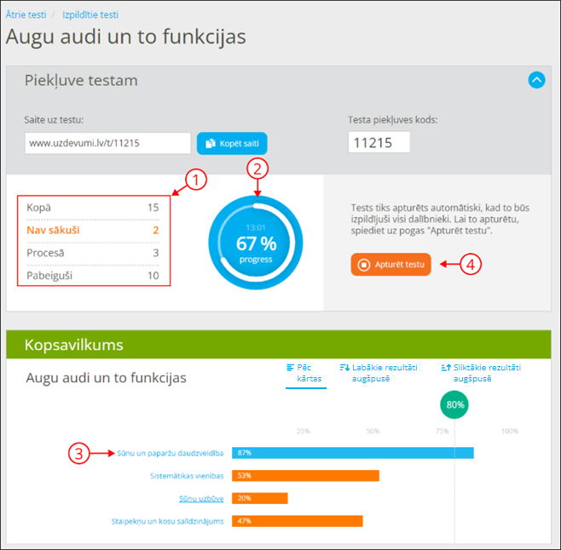Click the stop icon in Apturēt testu
Screen dimensions: 561x550
[364, 265]
